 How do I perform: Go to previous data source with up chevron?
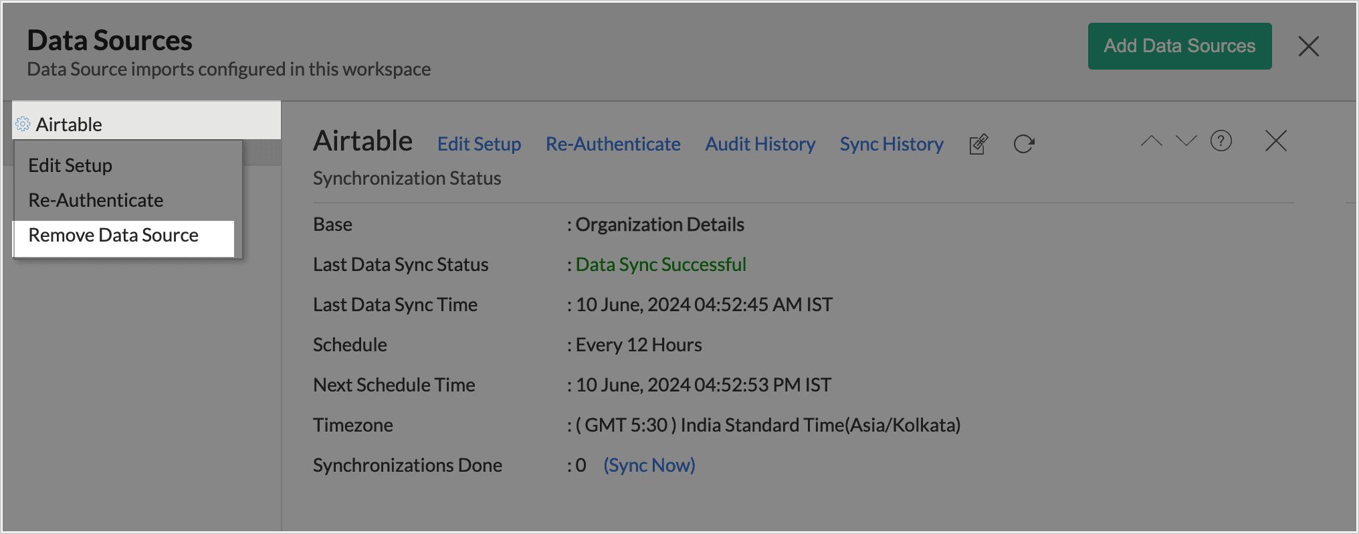tap(1151, 141)
